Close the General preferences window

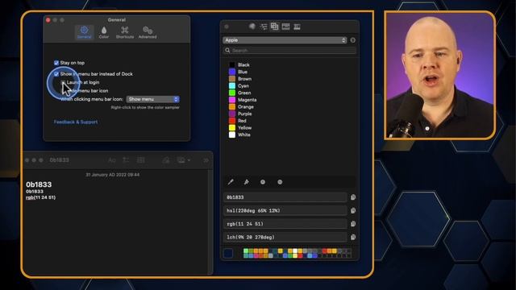[x=48, y=20]
